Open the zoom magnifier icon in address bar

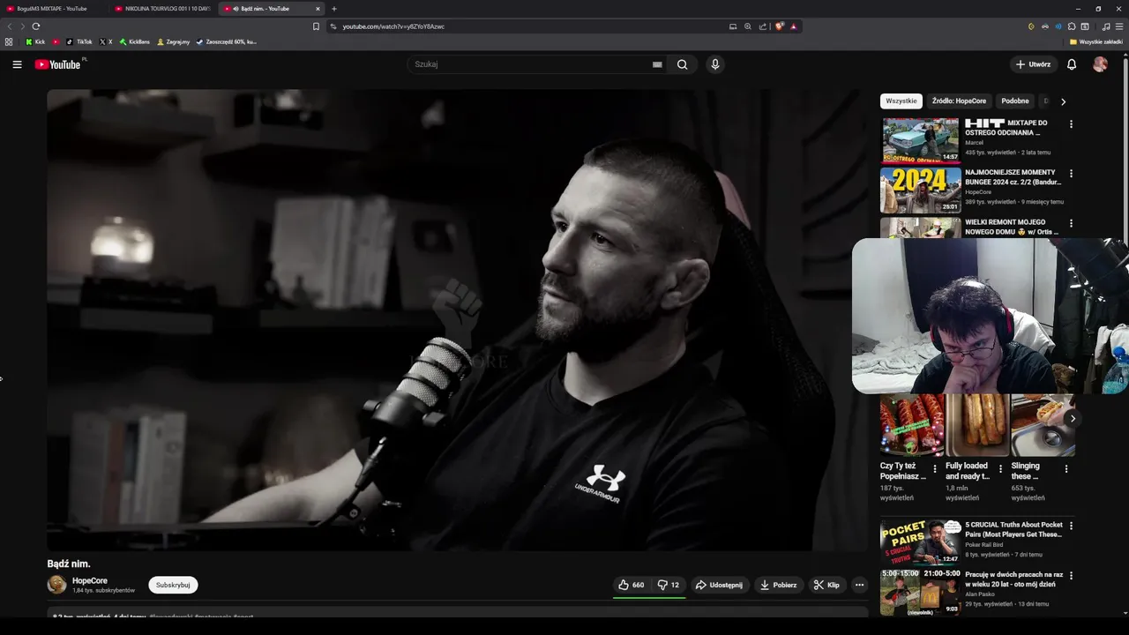(x=748, y=26)
